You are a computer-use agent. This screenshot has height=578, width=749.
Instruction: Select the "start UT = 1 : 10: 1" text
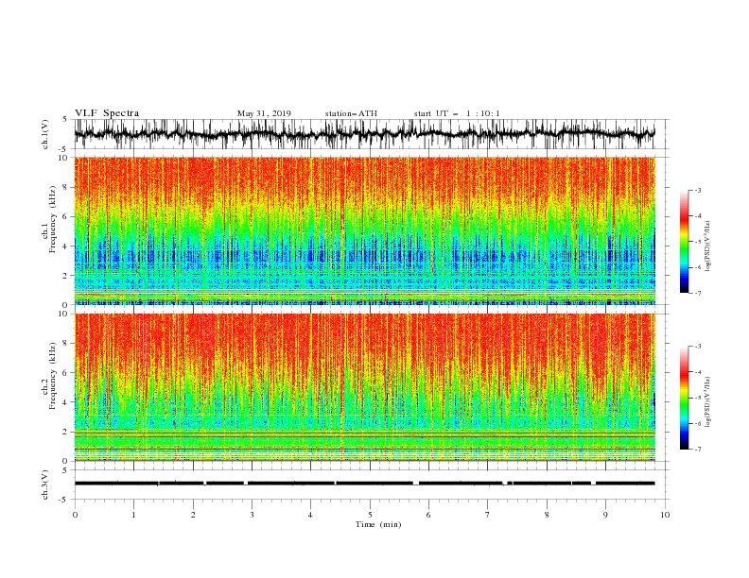coord(457,113)
